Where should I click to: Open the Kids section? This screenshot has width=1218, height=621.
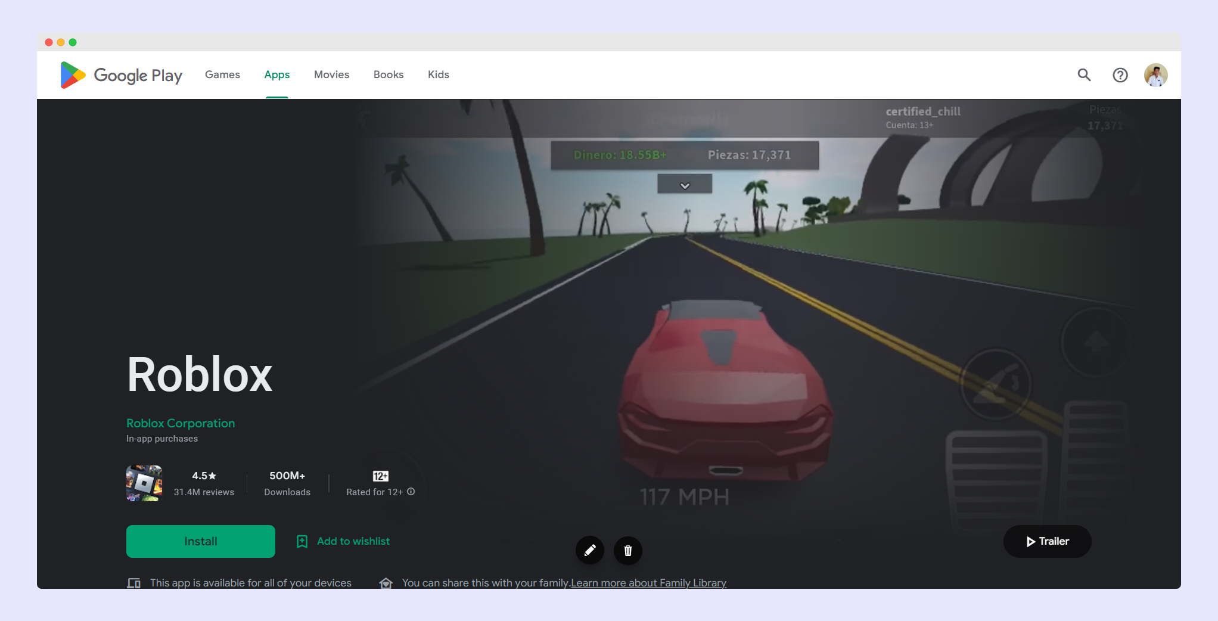pyautogui.click(x=438, y=74)
